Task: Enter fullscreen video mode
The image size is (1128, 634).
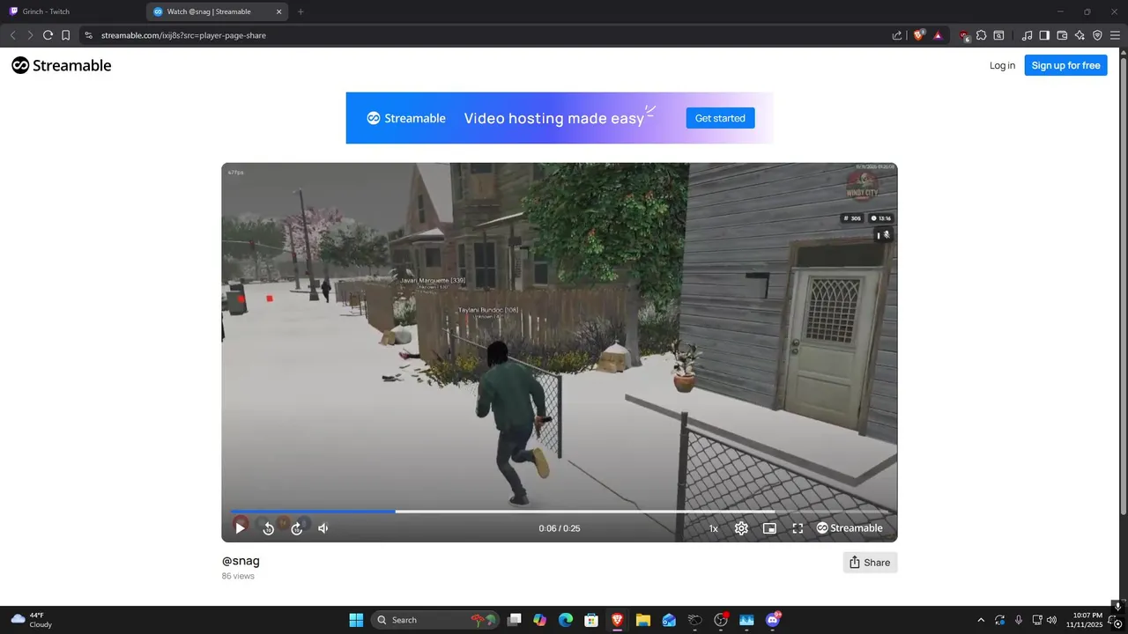Action: pyautogui.click(x=798, y=528)
